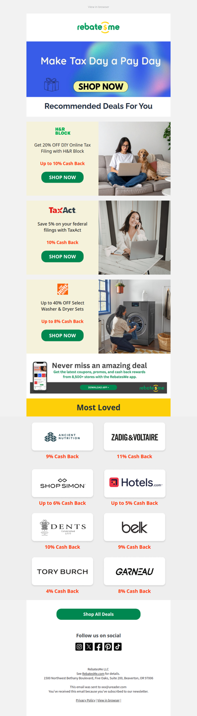Image resolution: width=197 pixels, height=716 pixels.
Task: Click the Download App button
Action: (98, 387)
